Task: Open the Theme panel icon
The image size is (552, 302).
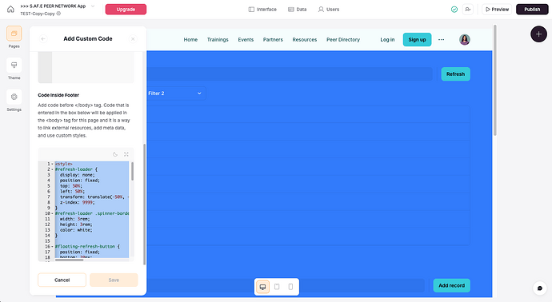Action: click(x=14, y=65)
